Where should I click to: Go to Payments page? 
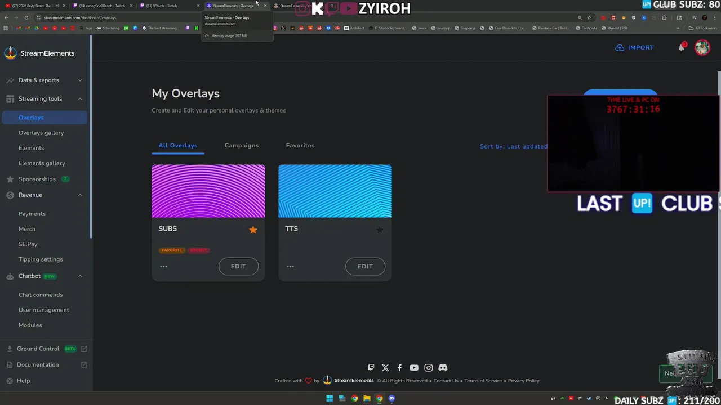pyautogui.click(x=32, y=214)
